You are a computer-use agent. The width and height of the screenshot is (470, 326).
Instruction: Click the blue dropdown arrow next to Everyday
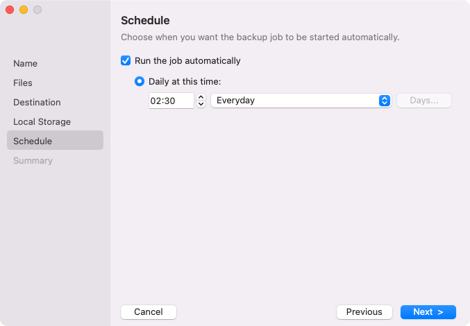click(x=385, y=101)
